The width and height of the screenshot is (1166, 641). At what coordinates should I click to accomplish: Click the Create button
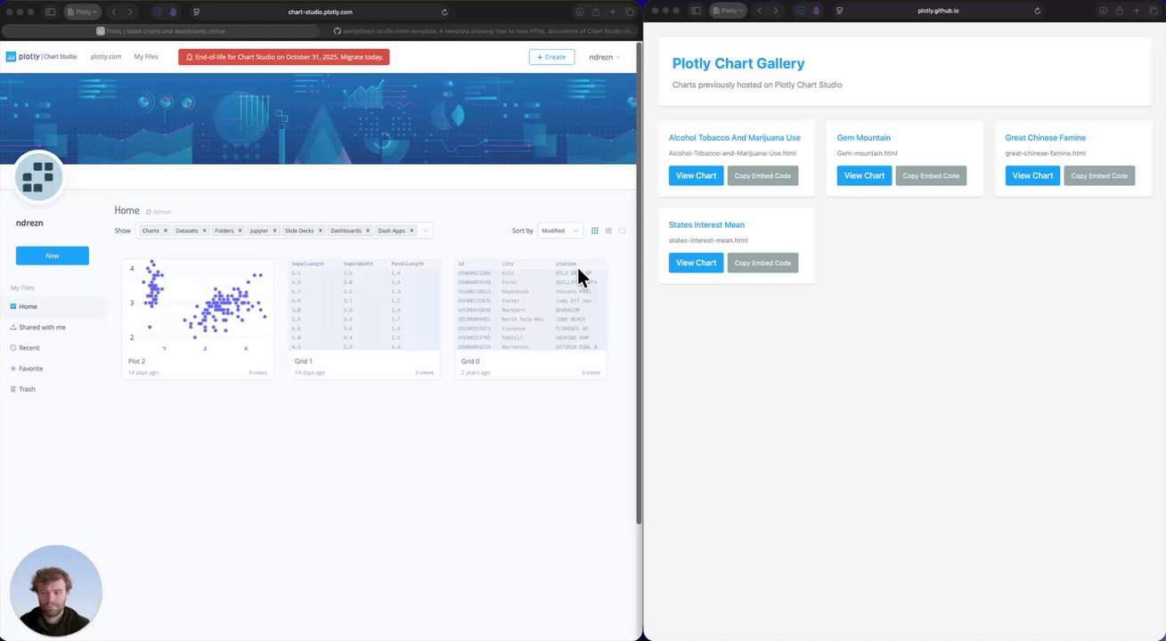coord(551,57)
